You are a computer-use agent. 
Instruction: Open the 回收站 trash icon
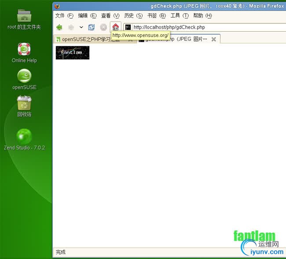click(24, 106)
